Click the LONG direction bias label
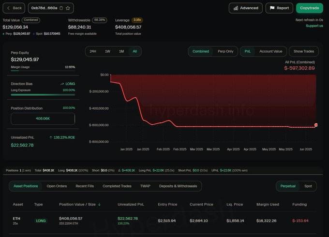Viewport: 329px width, 237px height. (68, 84)
